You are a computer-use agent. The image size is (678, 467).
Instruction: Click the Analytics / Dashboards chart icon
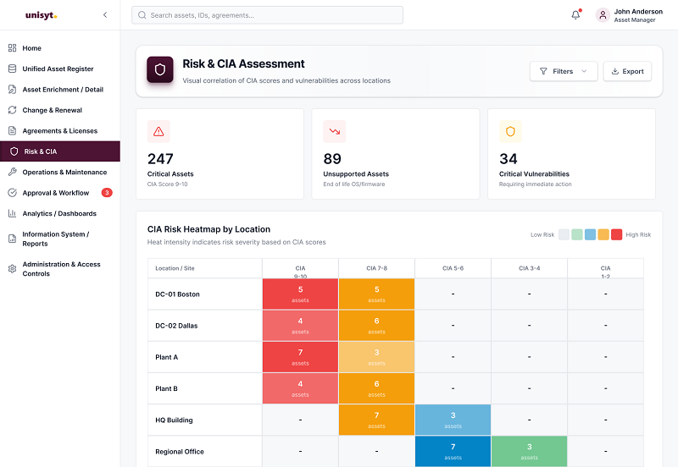pyautogui.click(x=12, y=214)
